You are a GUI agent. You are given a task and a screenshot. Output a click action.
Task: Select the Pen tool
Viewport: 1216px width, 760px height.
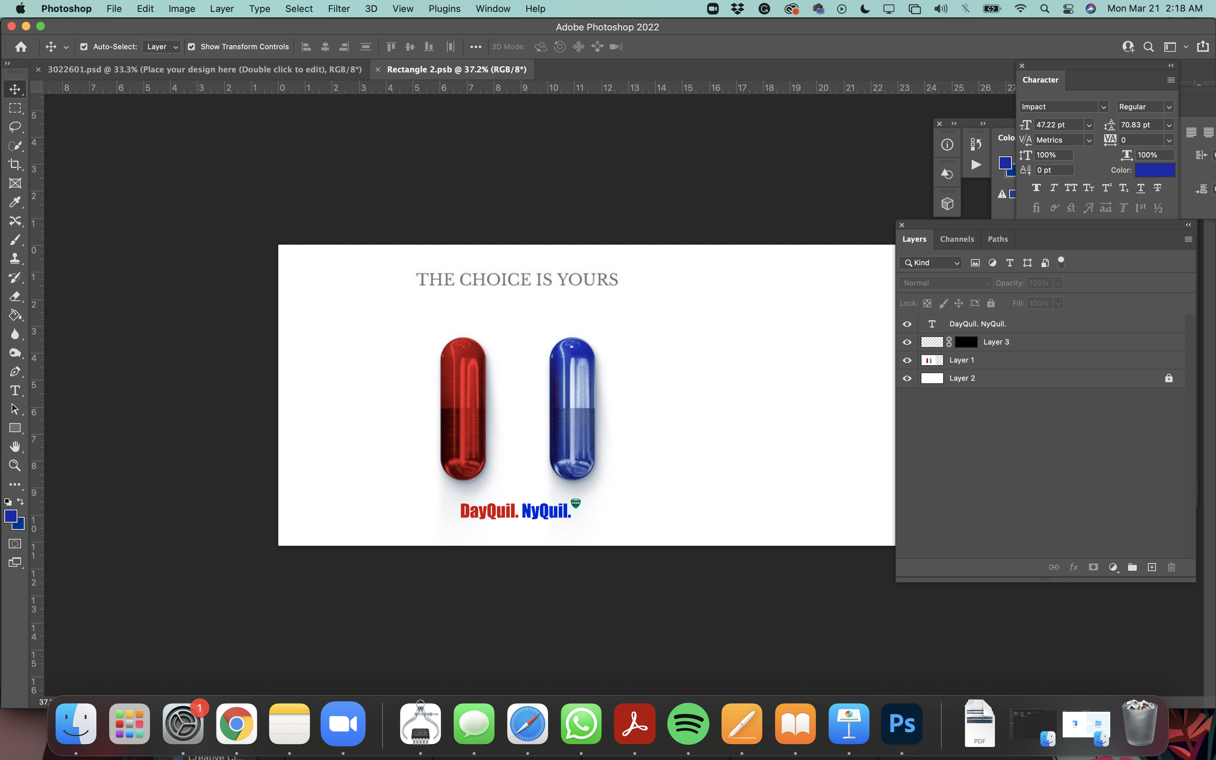pyautogui.click(x=15, y=371)
